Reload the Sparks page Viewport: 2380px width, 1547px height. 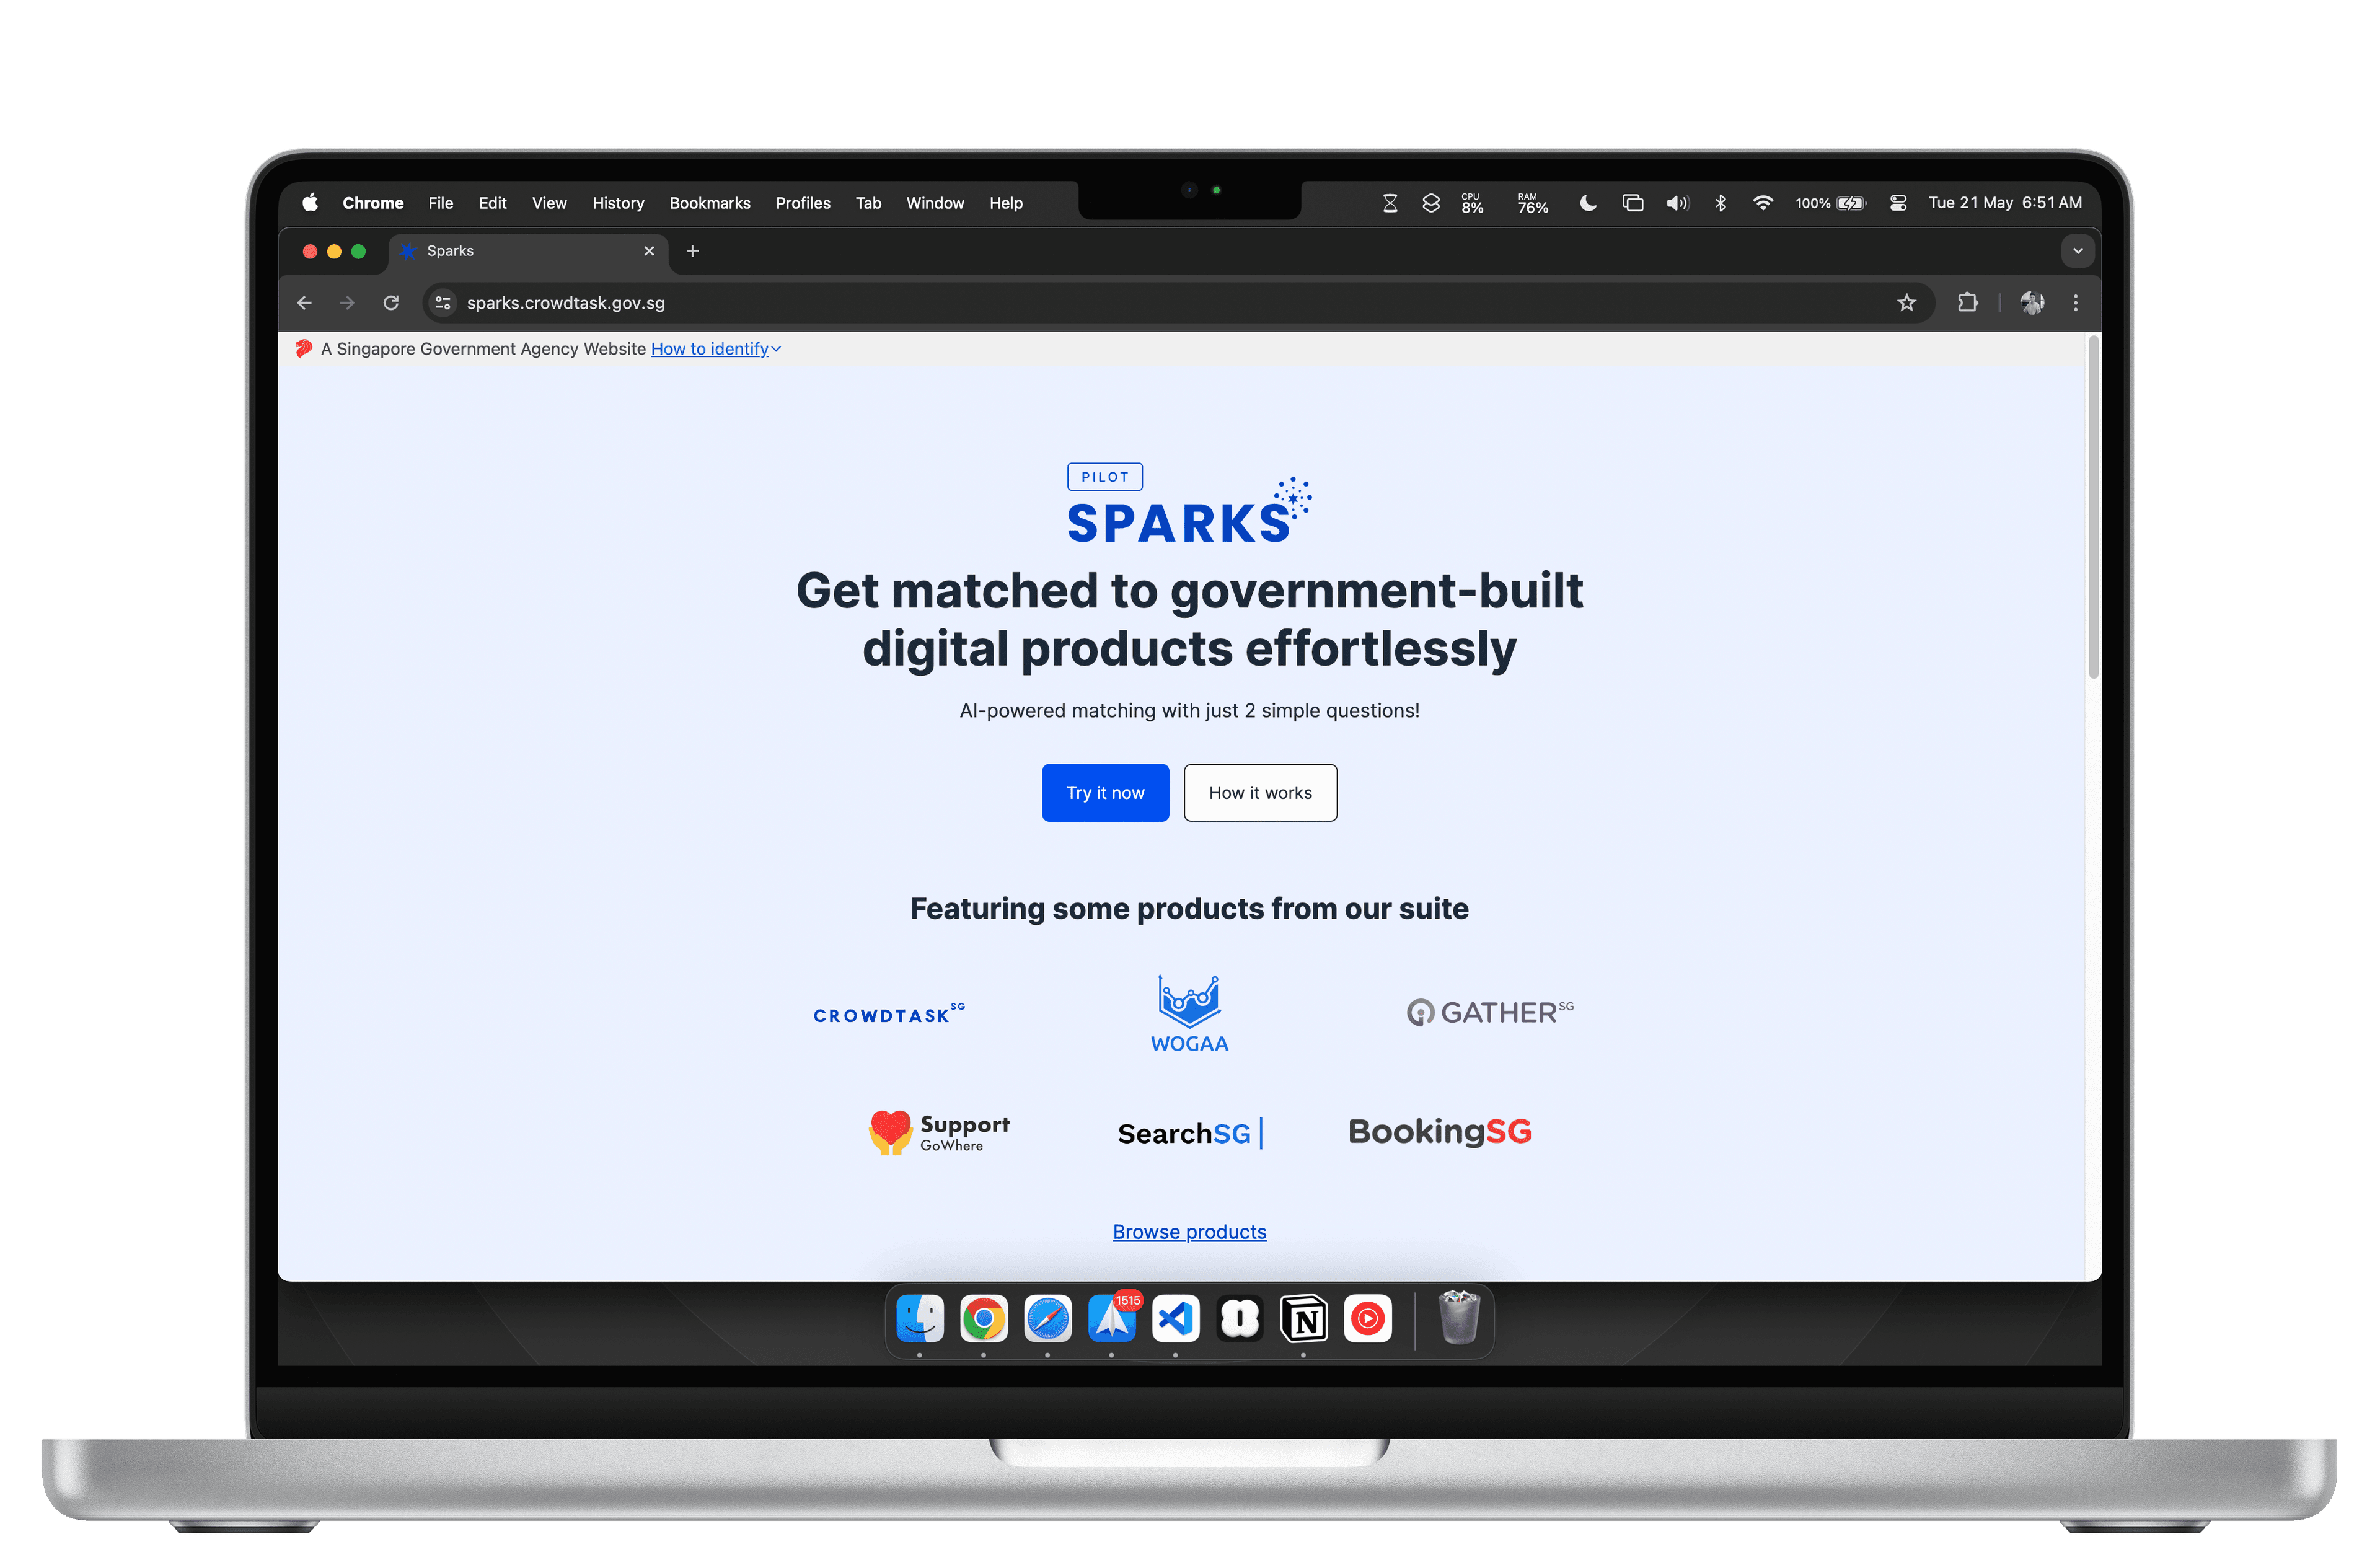coord(391,303)
